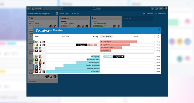This screenshot has height=103, width=194.
Task: Click the Marketing Acquisition bar
Action: (93, 60)
